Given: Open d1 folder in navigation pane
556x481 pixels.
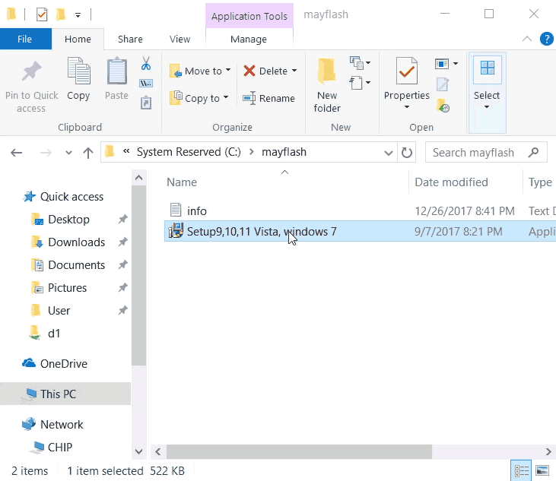Looking at the screenshot, I should pyautogui.click(x=54, y=334).
